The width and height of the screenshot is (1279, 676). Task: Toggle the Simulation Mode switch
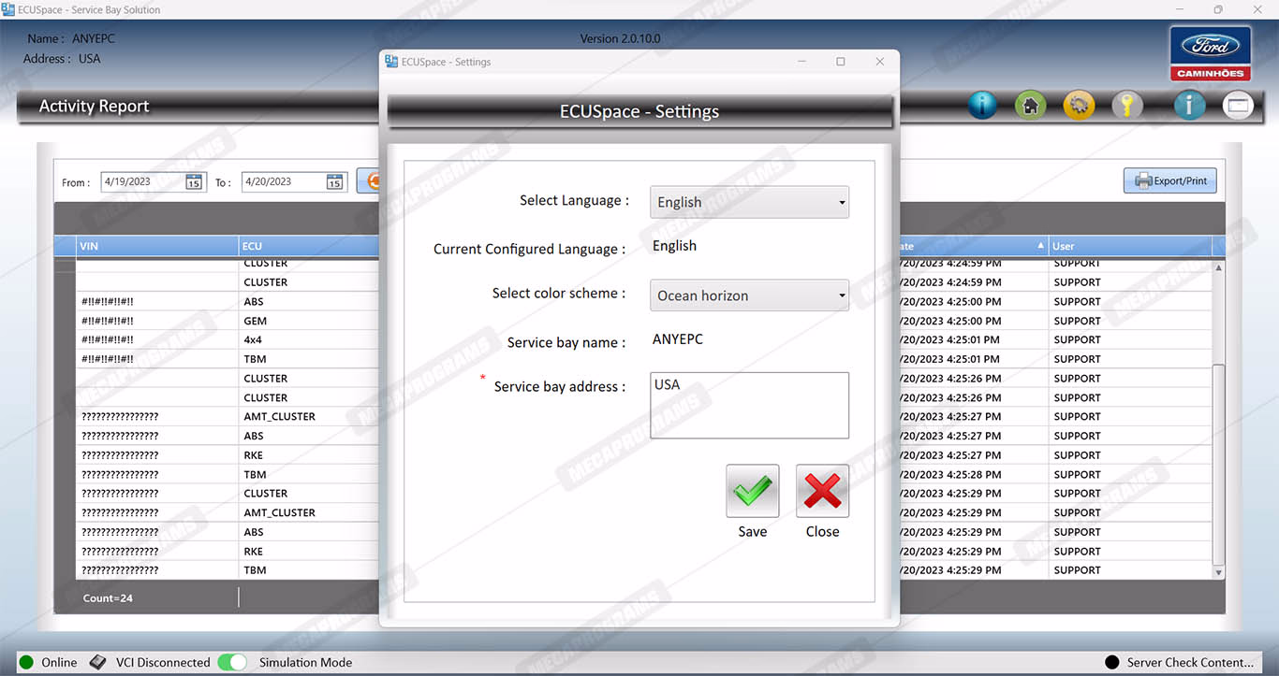tap(231, 662)
